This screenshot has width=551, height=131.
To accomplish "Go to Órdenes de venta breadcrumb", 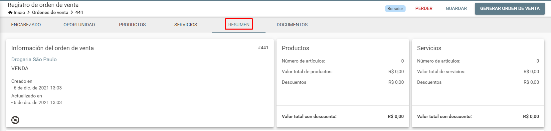I will 50,12.
